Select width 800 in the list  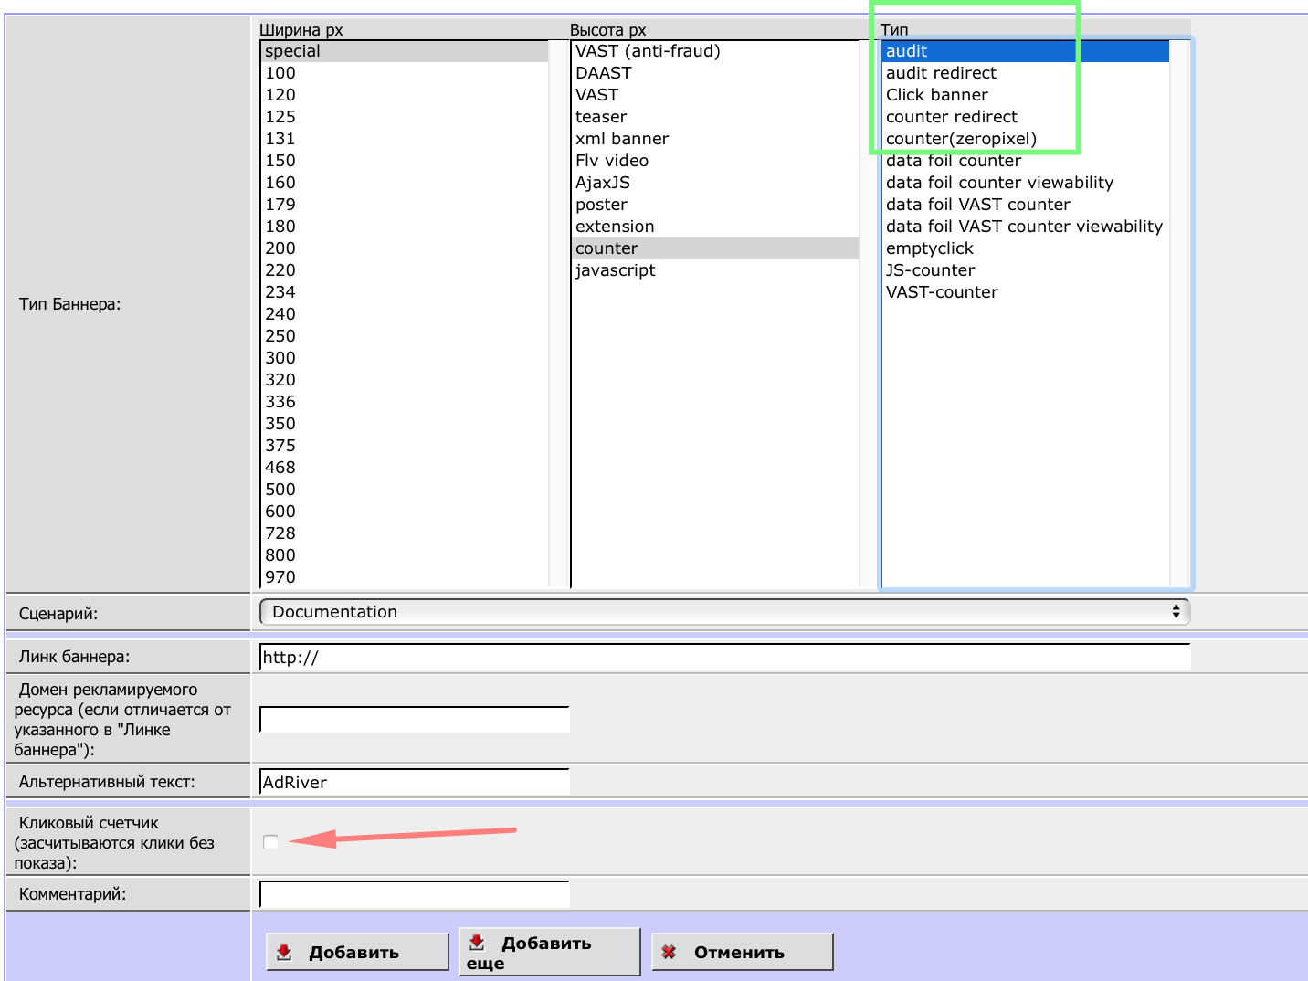pos(404,555)
